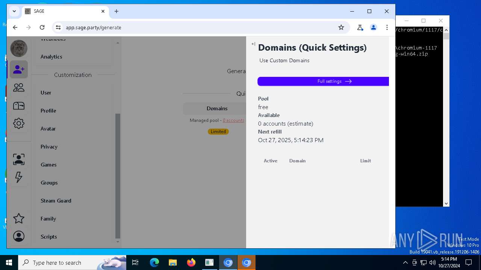Click the taskbar search box
This screenshot has height=270, width=481.
(72, 262)
